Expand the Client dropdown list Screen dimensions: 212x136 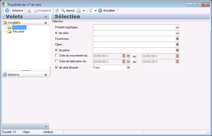pos(177,44)
